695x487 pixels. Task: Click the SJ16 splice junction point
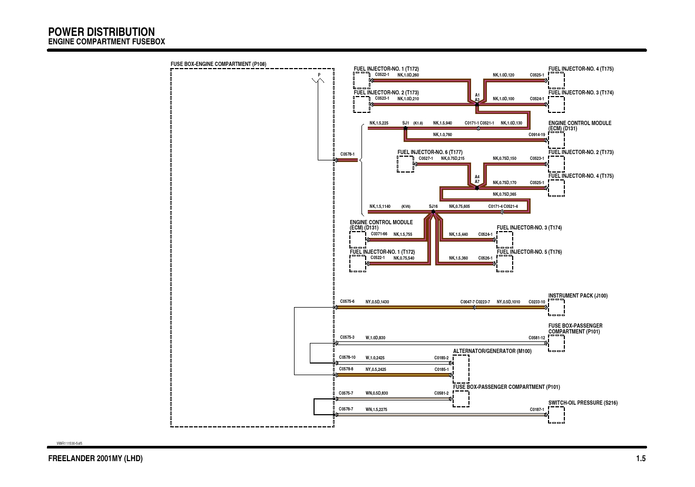pos(433,212)
